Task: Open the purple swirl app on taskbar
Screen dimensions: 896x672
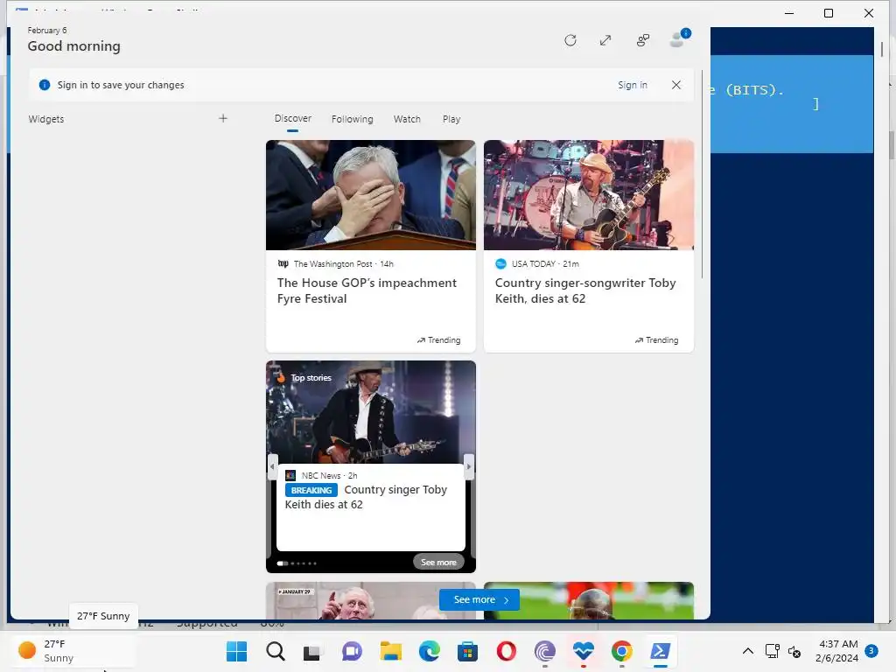Action: pyautogui.click(x=544, y=651)
